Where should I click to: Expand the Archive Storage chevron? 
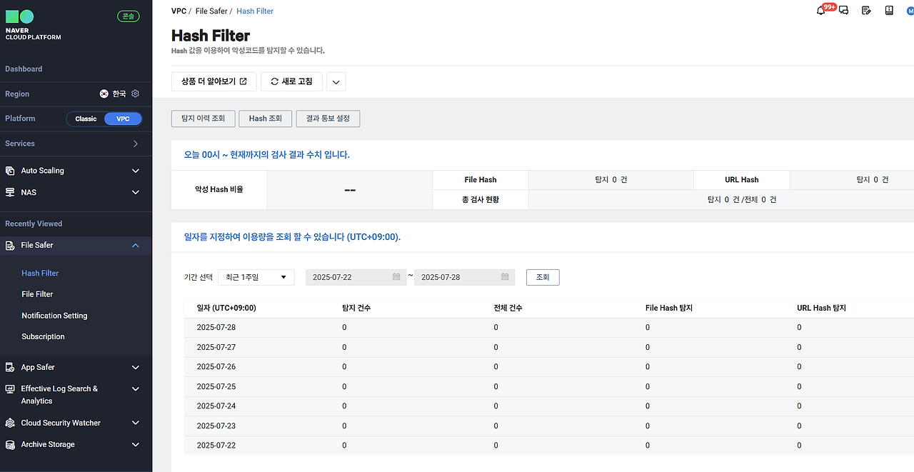(136, 444)
